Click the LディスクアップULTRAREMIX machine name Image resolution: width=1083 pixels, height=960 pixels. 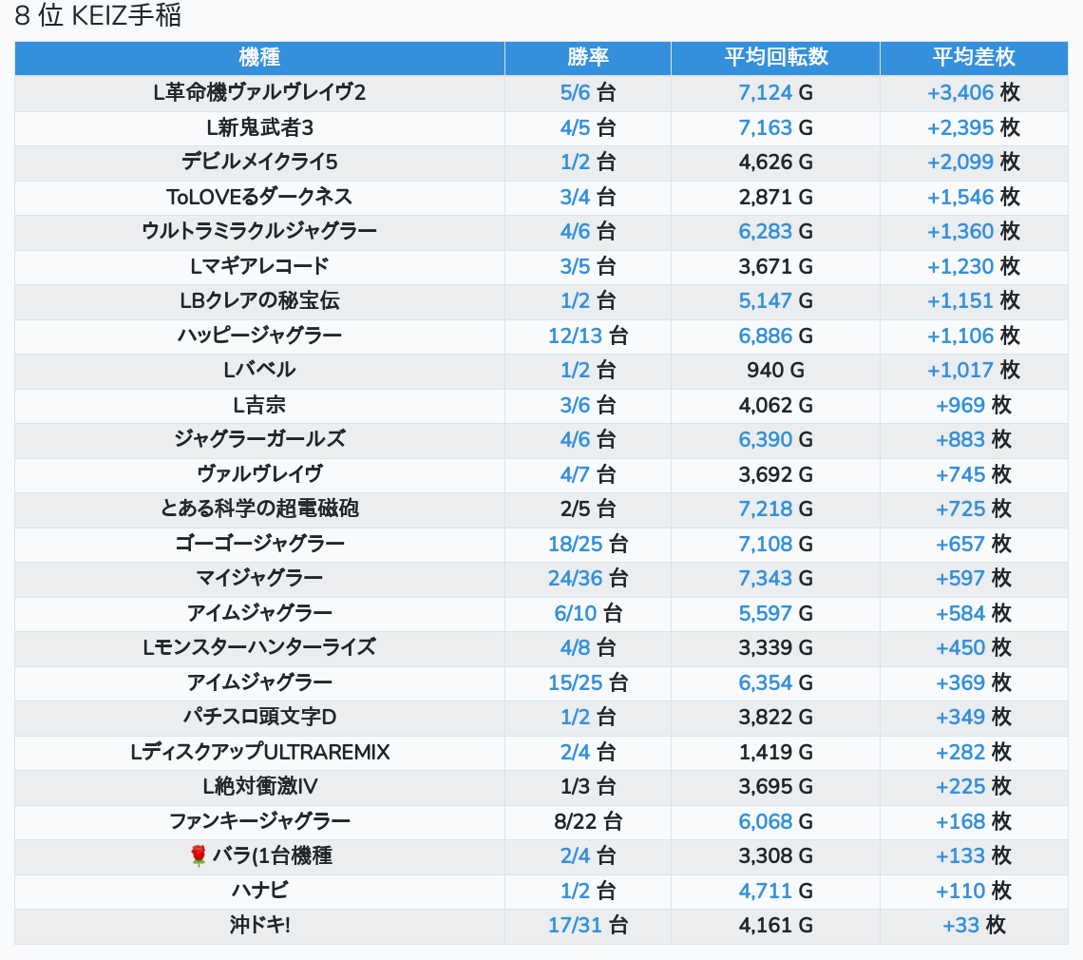(x=259, y=752)
